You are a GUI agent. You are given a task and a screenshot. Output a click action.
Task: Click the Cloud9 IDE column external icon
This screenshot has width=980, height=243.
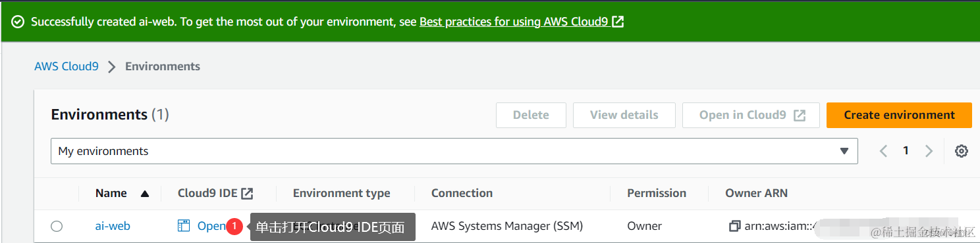[247, 193]
